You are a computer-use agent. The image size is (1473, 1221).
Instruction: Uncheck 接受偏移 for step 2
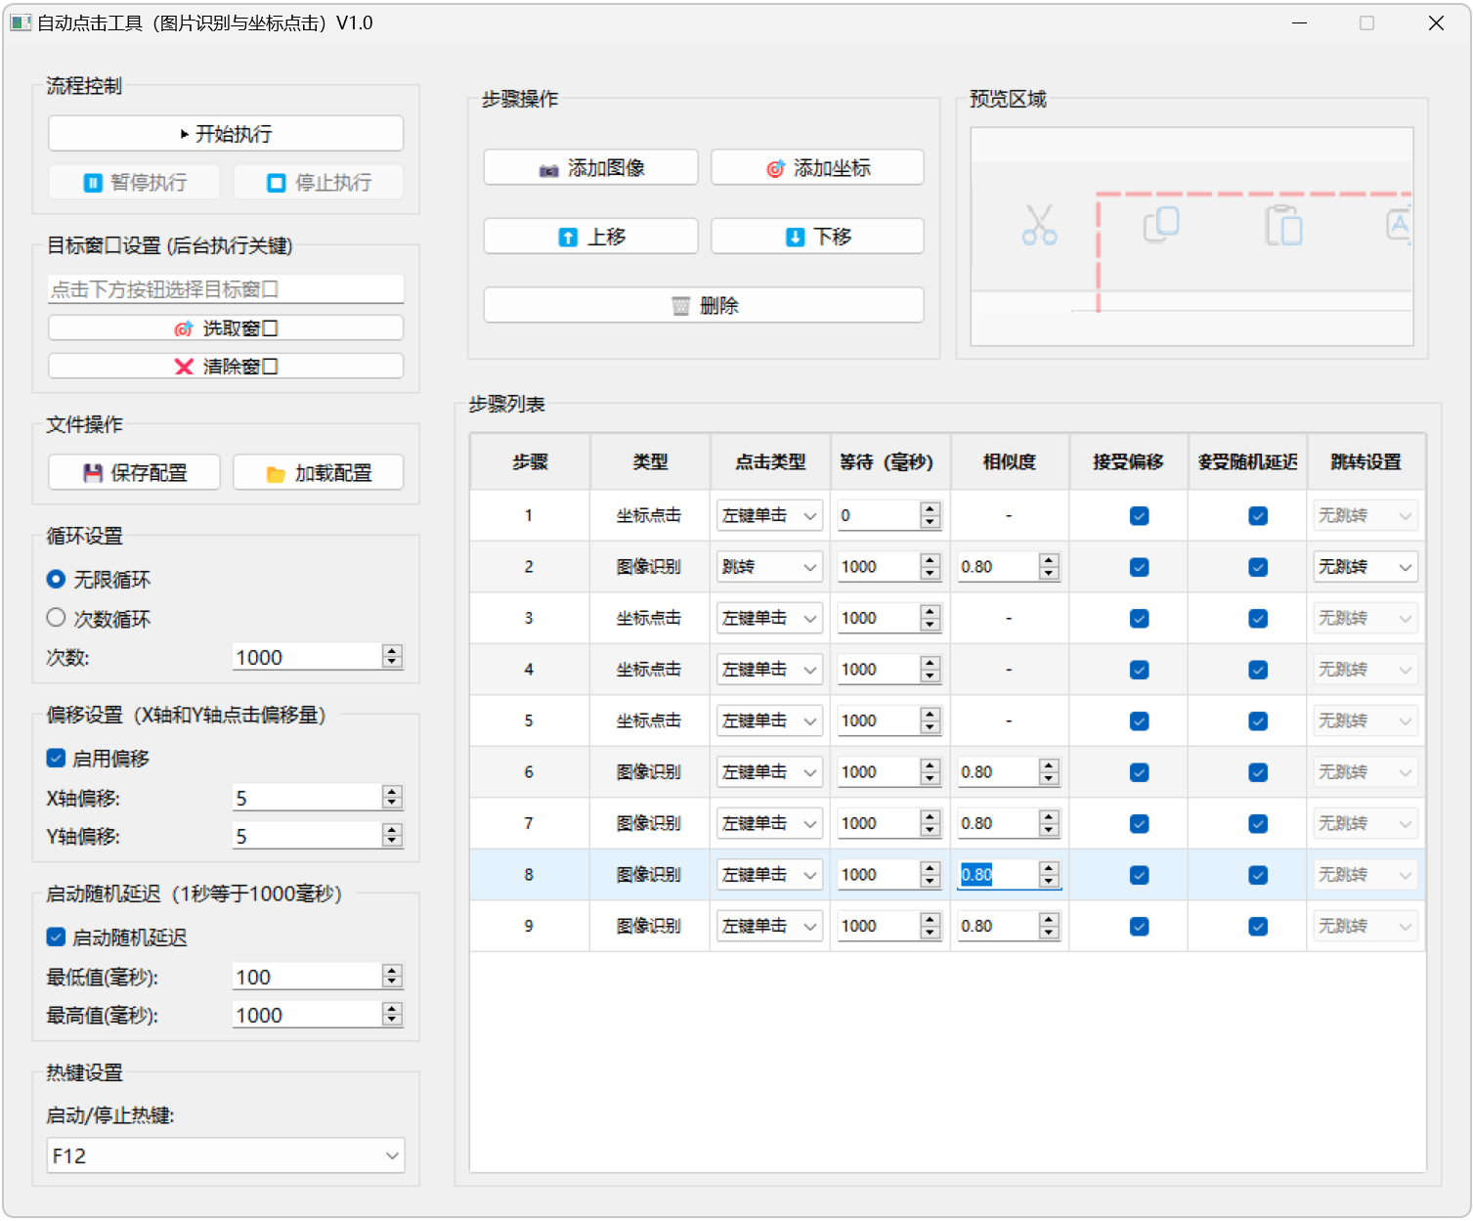1140,567
